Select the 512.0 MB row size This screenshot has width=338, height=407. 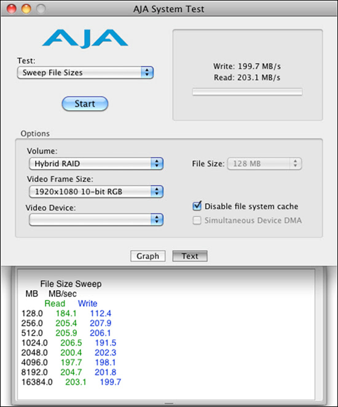click(x=32, y=333)
